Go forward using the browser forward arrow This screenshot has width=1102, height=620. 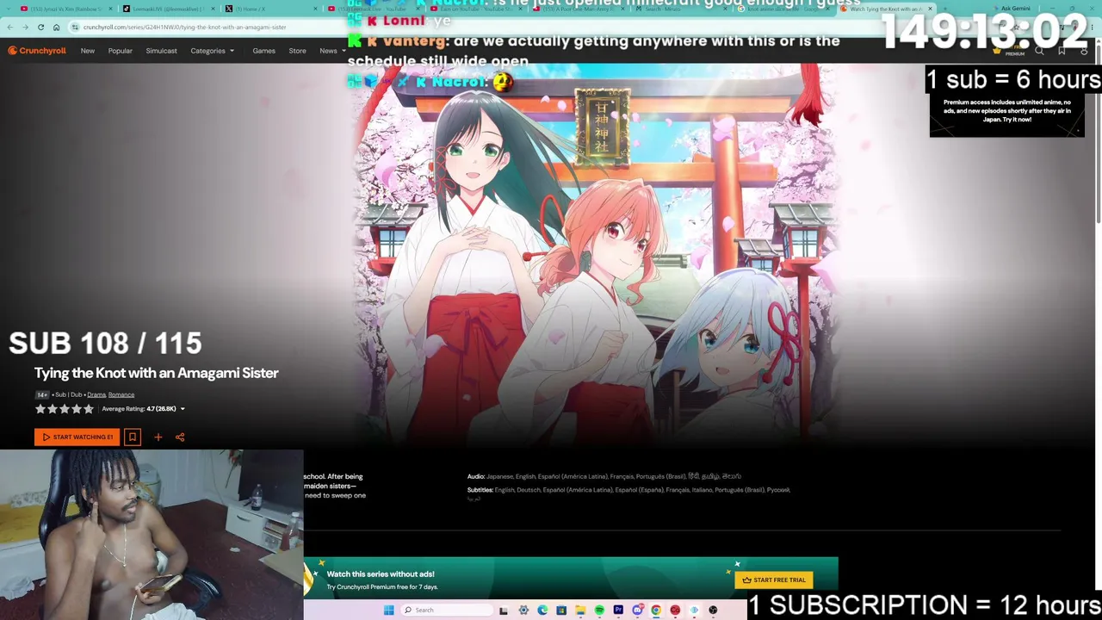tap(25, 27)
